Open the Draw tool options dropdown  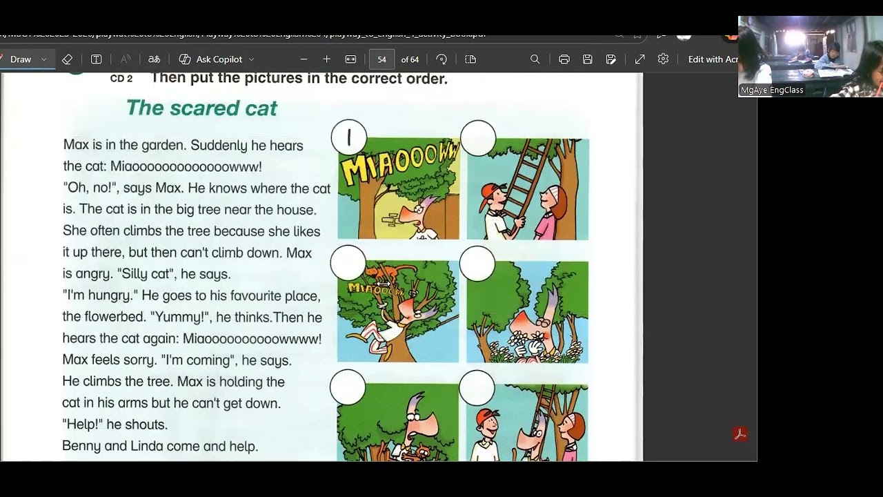coord(44,59)
